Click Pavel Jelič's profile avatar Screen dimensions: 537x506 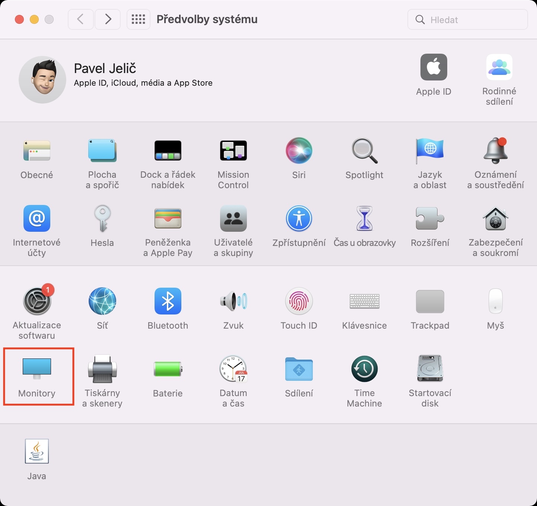tap(42, 80)
